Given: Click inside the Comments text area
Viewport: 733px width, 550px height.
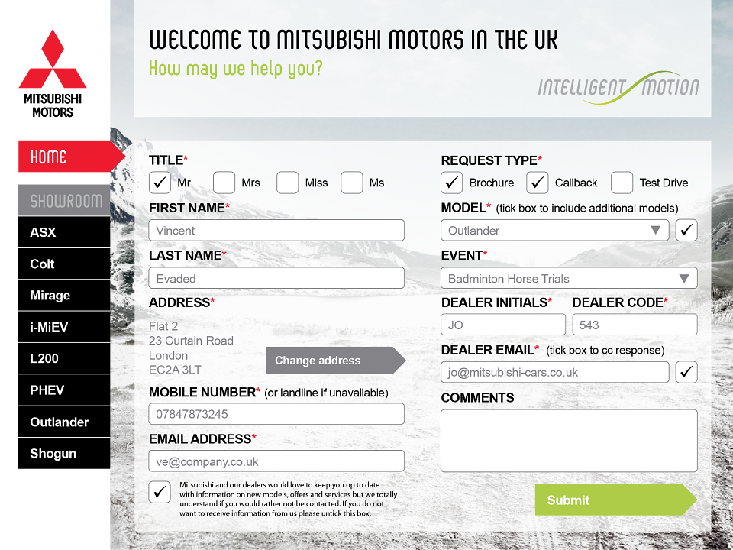Looking at the screenshot, I should (569, 441).
